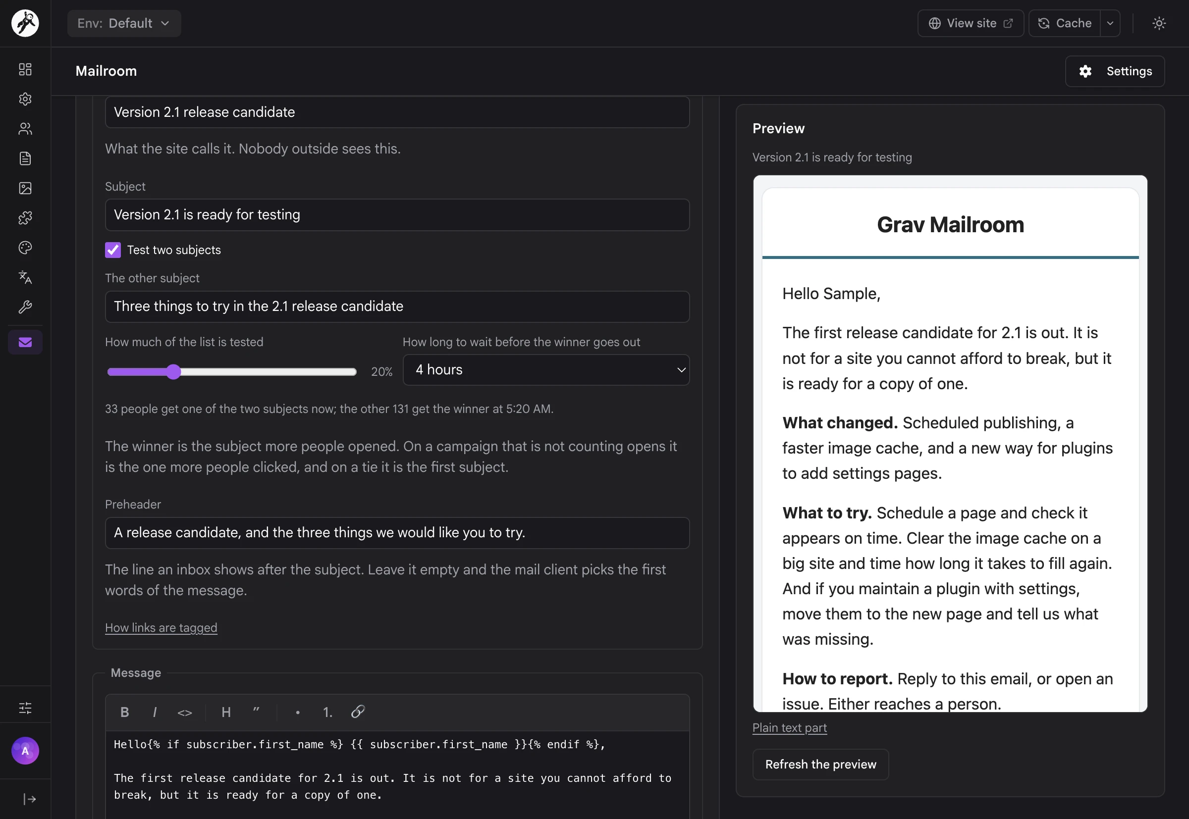Click the campaign name field 'Version 2.1 release candidate'
The width and height of the screenshot is (1189, 819).
click(397, 112)
